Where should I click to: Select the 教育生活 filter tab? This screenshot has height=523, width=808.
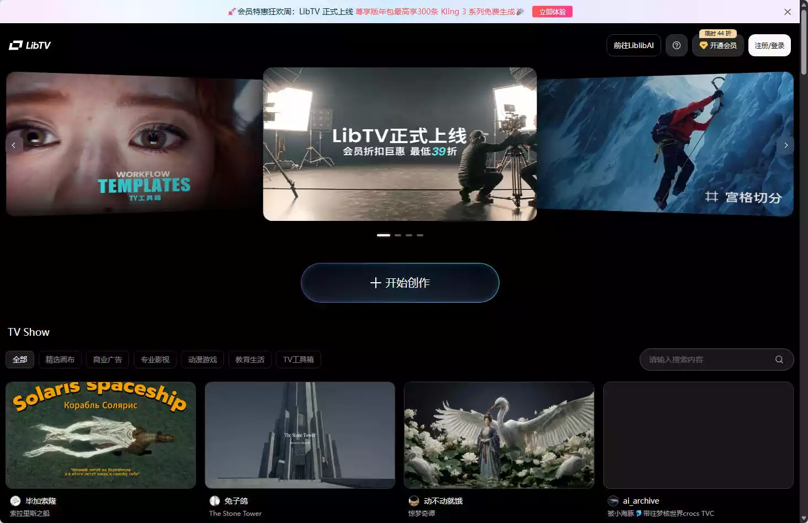[249, 360]
